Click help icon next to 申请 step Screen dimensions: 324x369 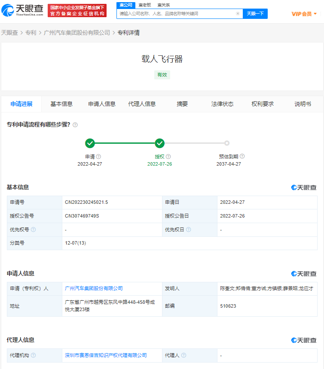98,157
